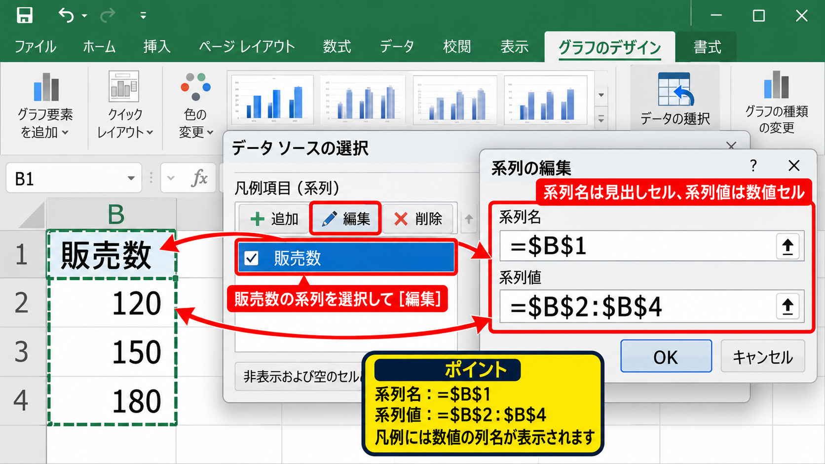
Task: Select the fourth chart style thumbnail
Action: (x=546, y=100)
